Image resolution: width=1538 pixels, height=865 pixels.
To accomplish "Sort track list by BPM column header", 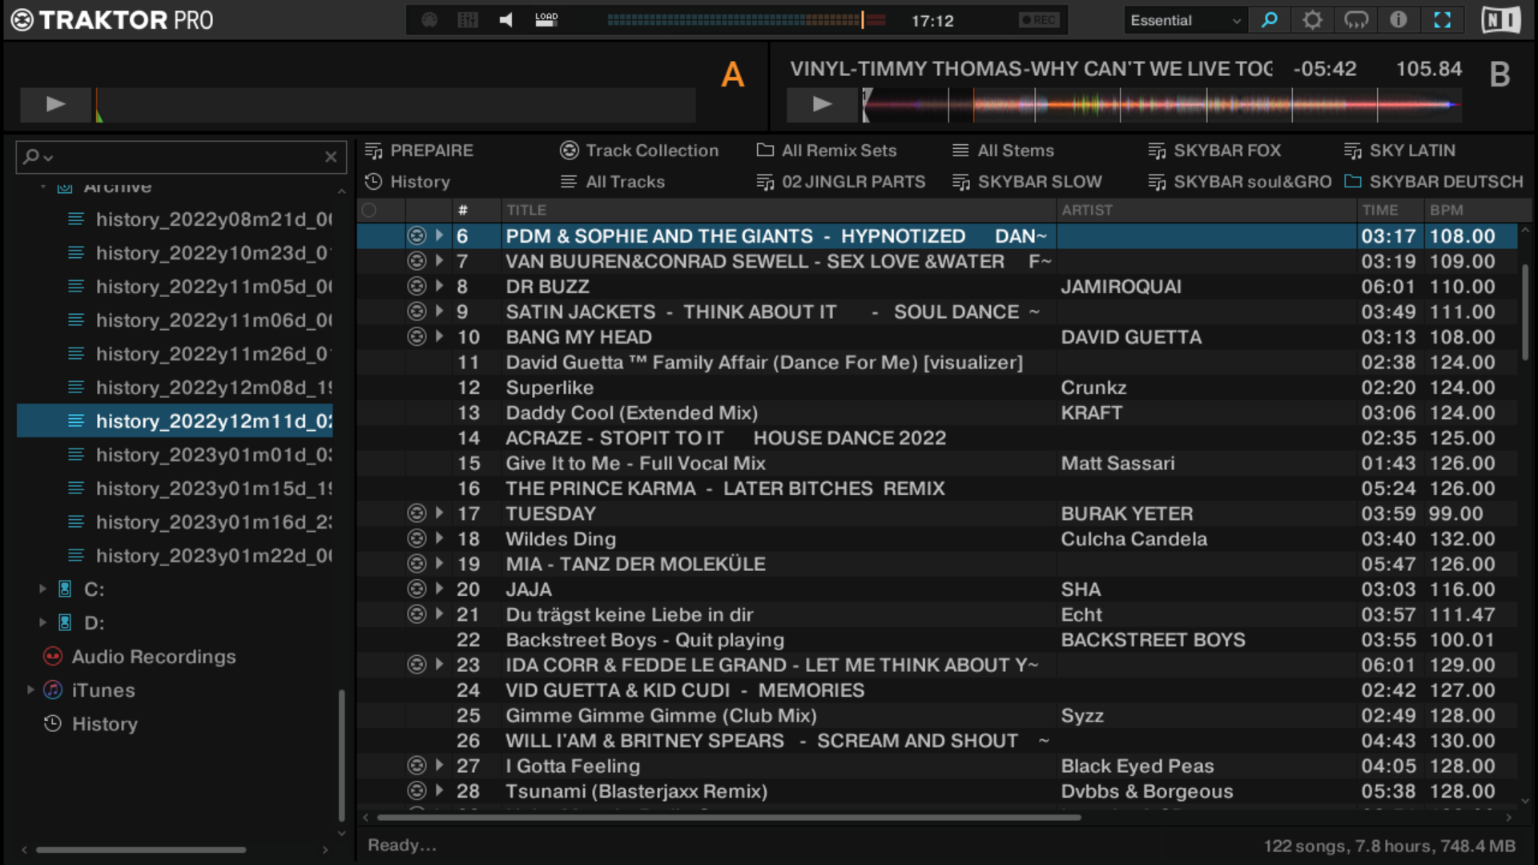I will [1446, 210].
